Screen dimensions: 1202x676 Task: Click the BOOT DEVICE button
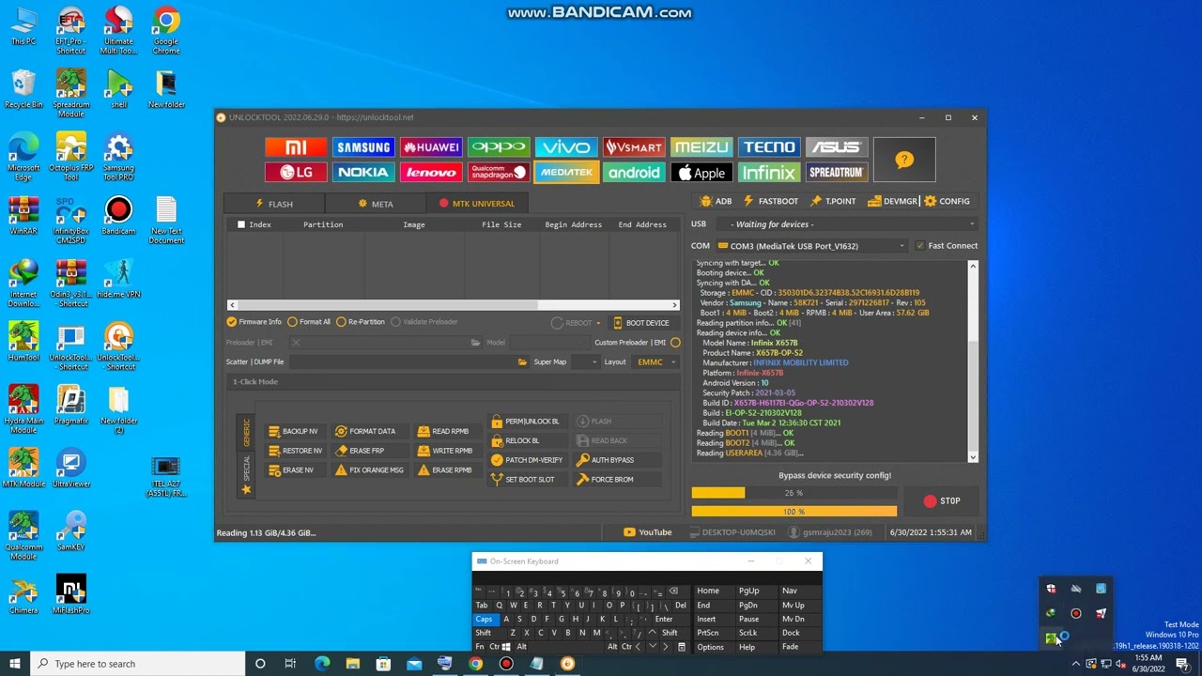pos(640,323)
